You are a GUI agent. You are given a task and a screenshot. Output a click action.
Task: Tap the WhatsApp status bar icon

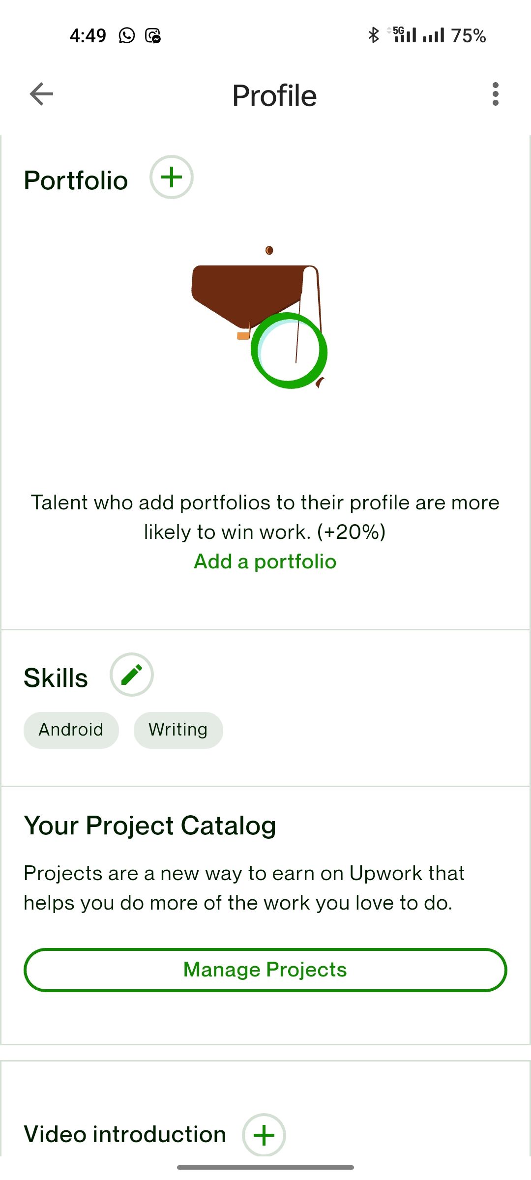(x=126, y=35)
